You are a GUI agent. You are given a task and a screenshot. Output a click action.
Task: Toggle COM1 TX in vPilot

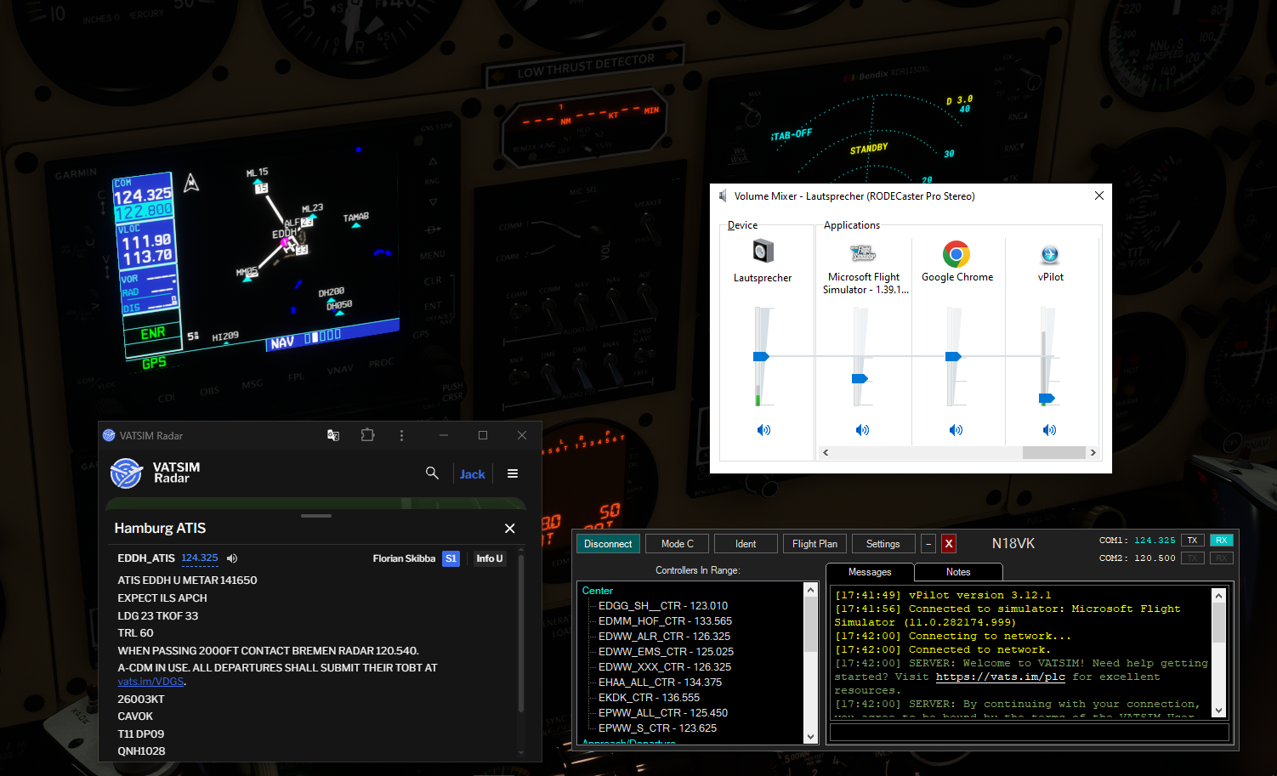click(x=1192, y=541)
